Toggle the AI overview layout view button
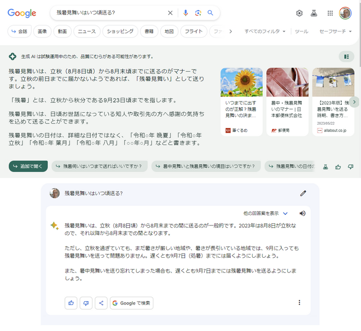This screenshot has height=331, width=361. point(346,56)
